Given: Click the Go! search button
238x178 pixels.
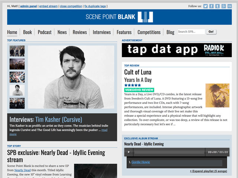Looking at the screenshot, I should (x=211, y=32).
